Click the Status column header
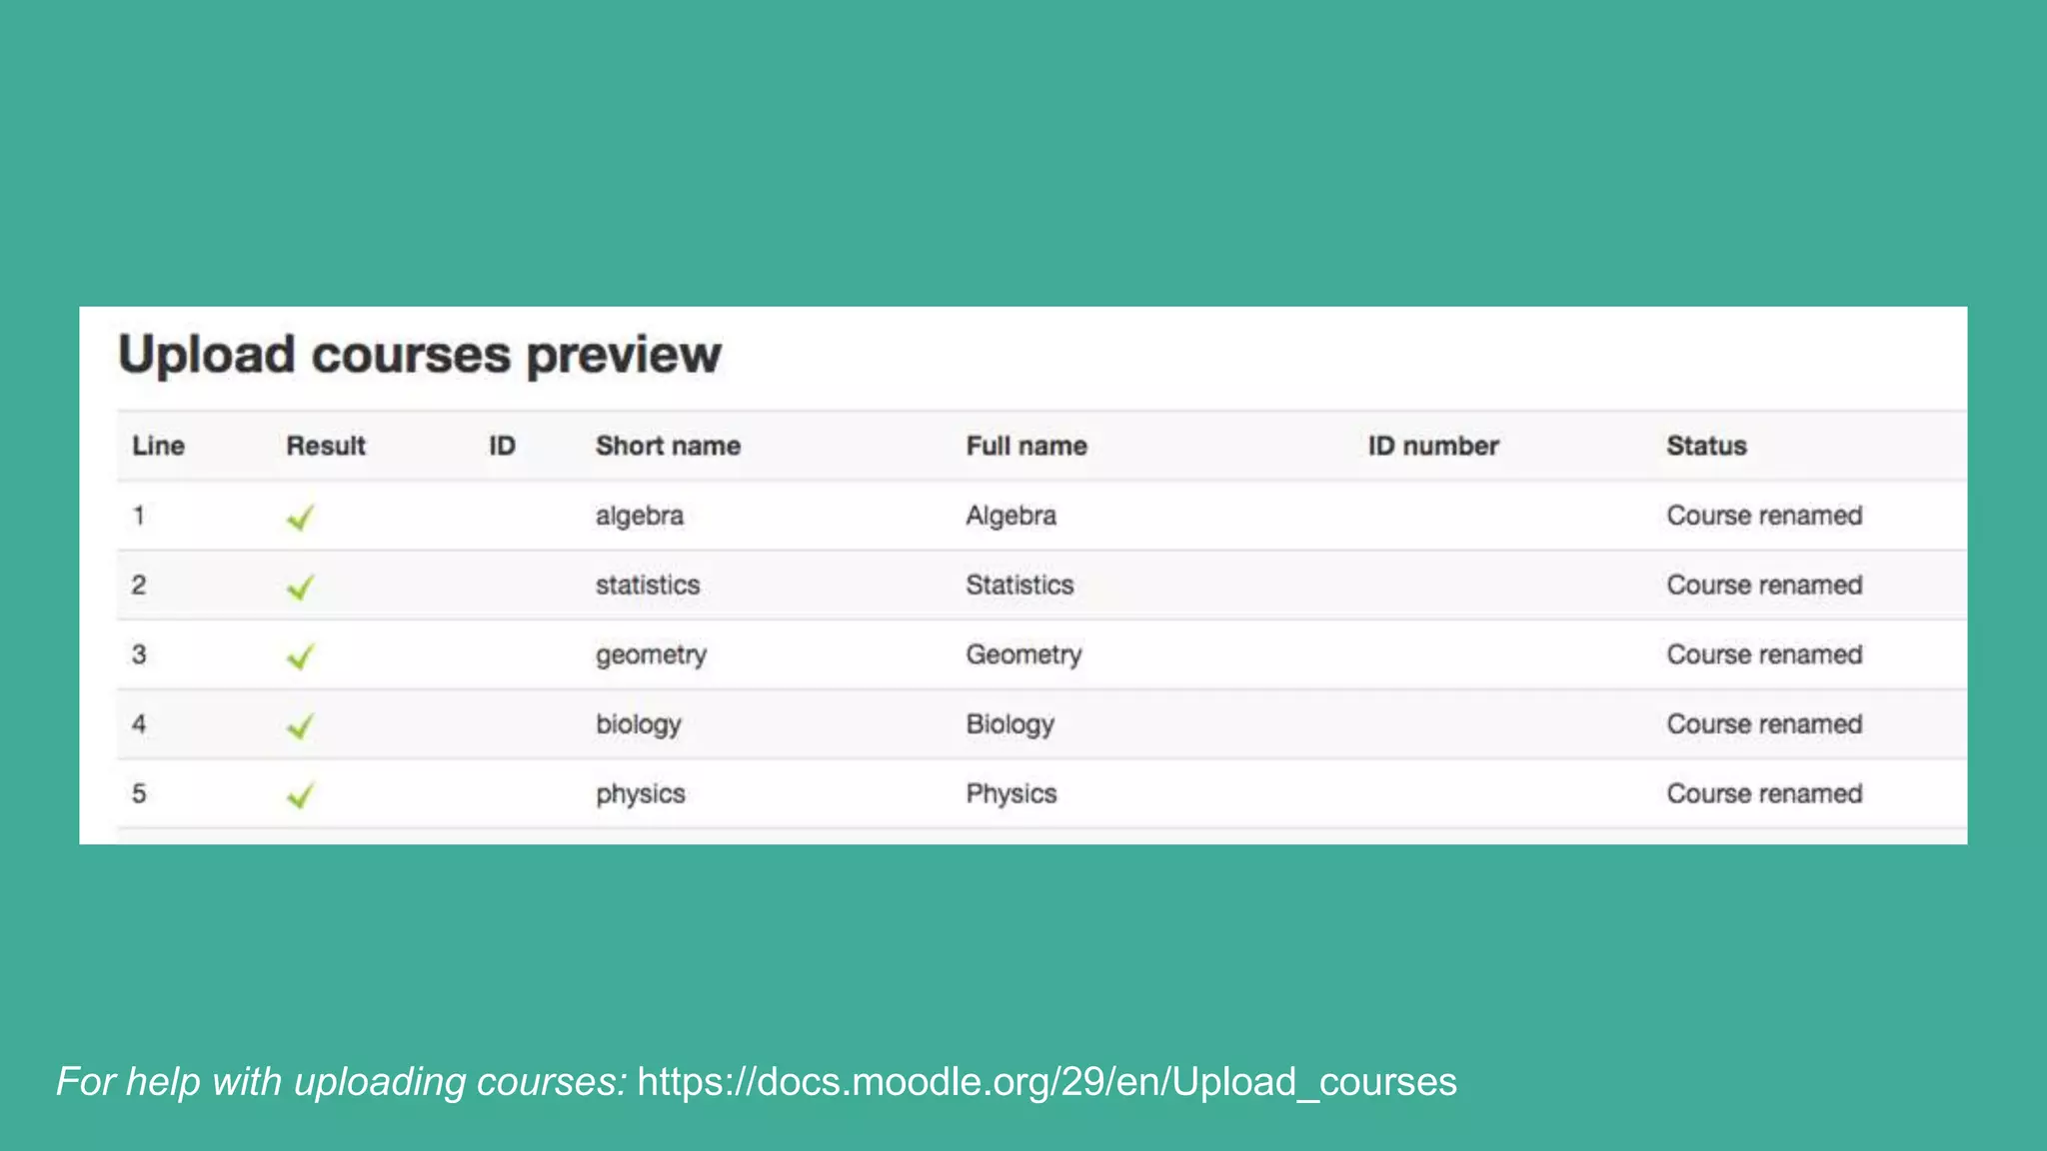Image resolution: width=2047 pixels, height=1151 pixels. (1706, 446)
